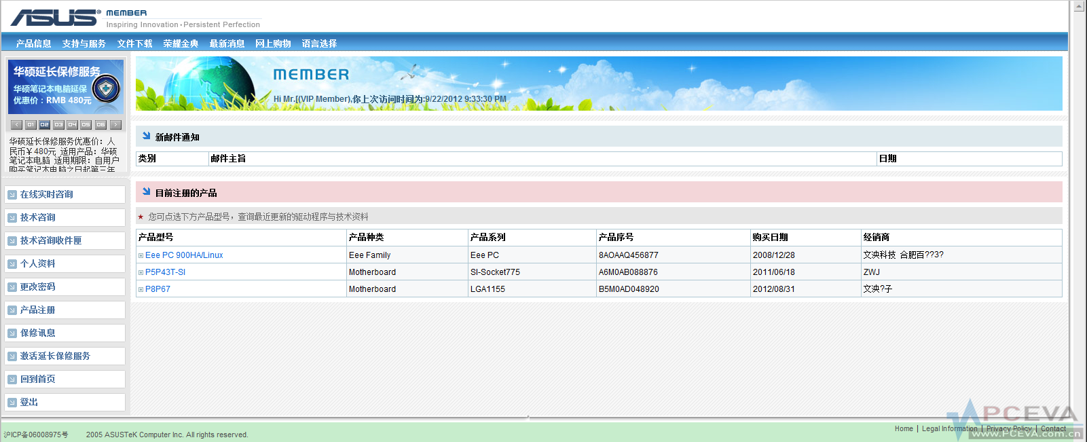Open 个人资料 sidebar link
1087x442 pixels.
click(x=38, y=263)
